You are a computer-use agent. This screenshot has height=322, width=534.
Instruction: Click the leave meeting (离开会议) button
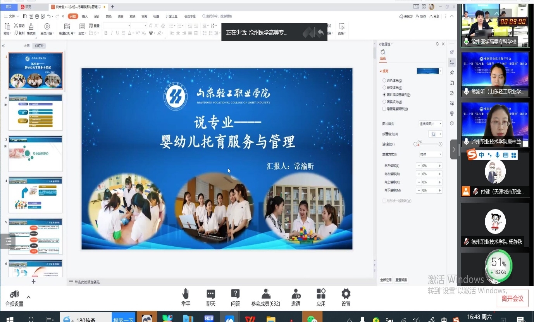(512, 299)
